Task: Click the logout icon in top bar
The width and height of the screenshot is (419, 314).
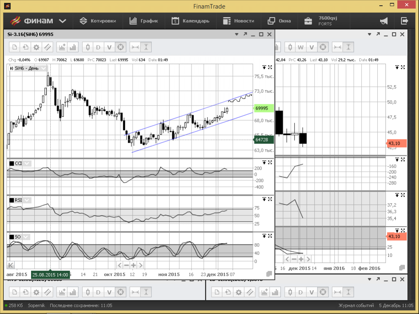Action: [x=404, y=21]
